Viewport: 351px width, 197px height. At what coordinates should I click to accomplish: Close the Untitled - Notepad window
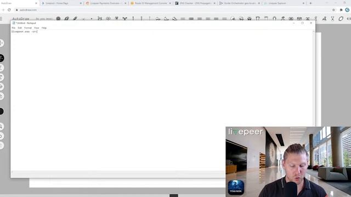click(311, 23)
